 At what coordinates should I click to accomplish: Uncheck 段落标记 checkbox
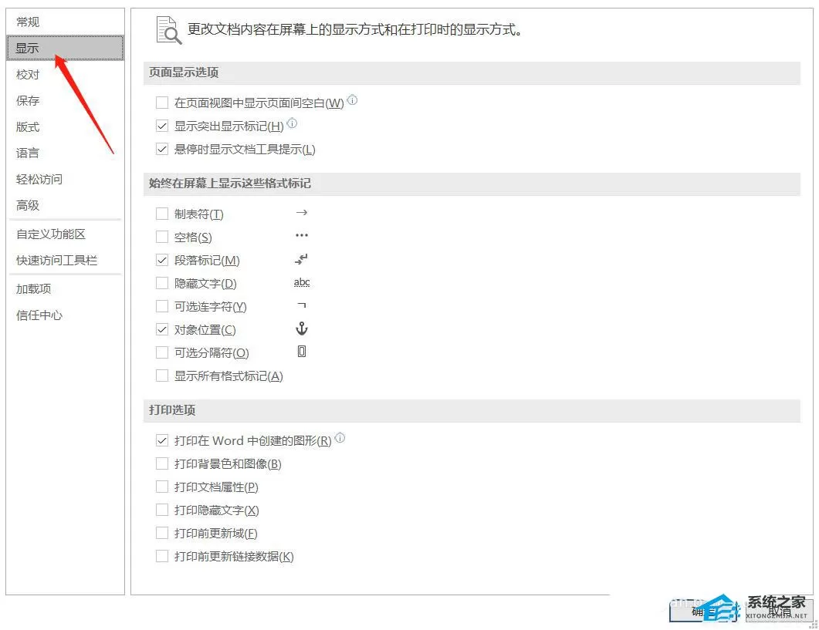click(x=162, y=260)
